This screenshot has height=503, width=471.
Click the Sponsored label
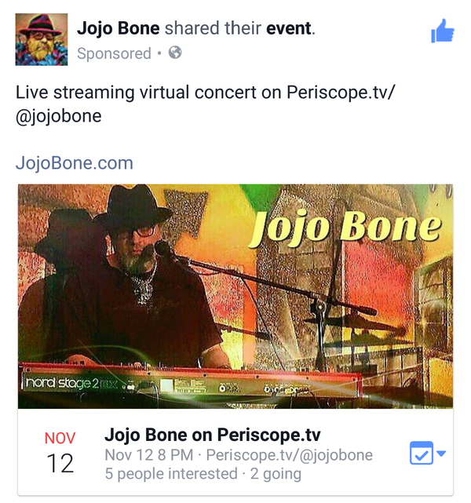point(114,53)
